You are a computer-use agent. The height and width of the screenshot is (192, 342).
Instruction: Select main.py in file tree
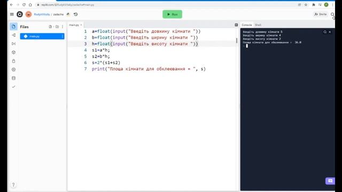pos(42,36)
